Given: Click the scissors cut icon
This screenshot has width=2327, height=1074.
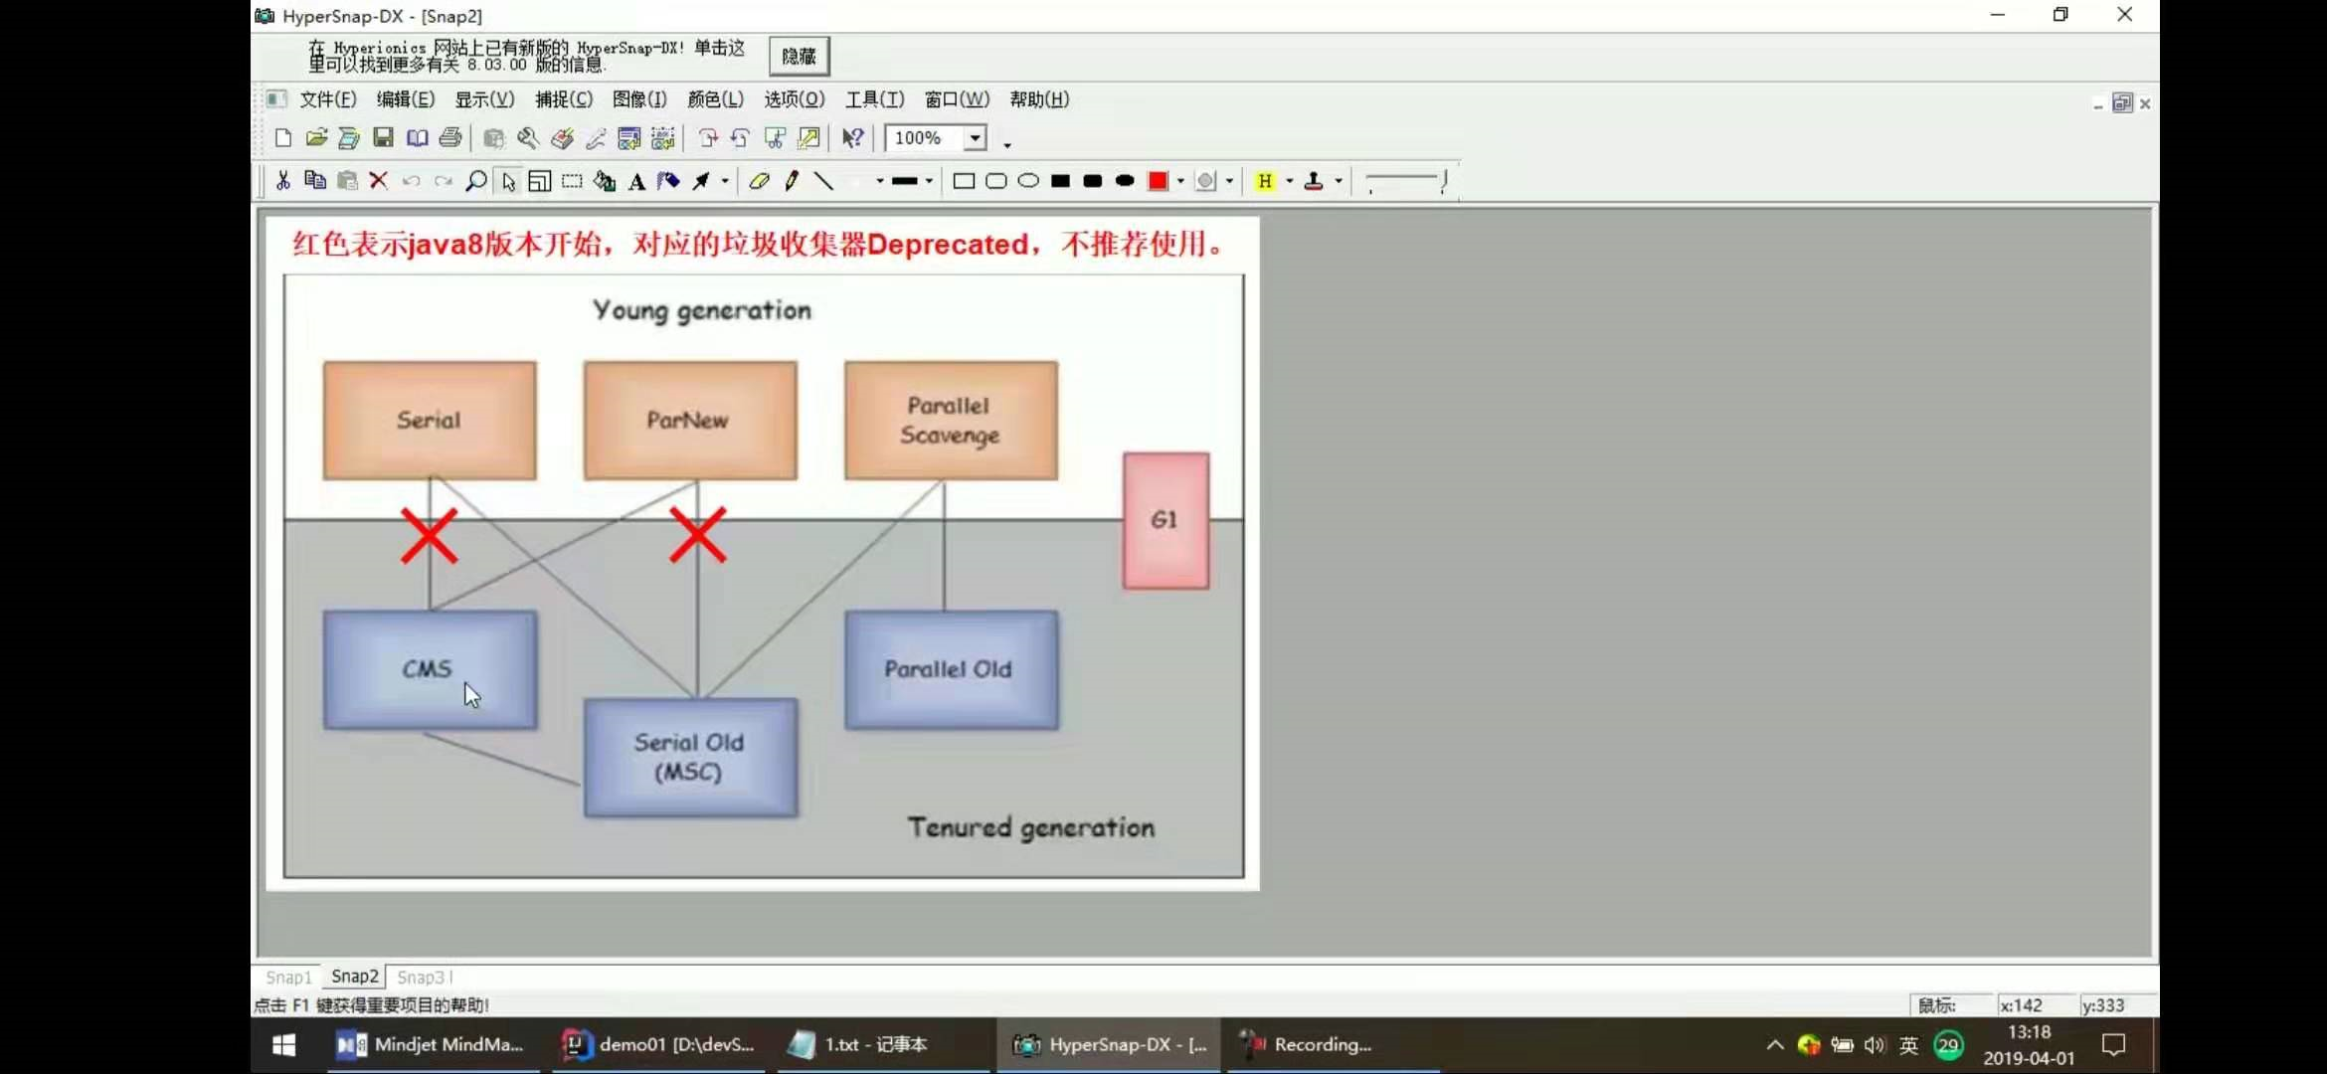Looking at the screenshot, I should pos(283,181).
